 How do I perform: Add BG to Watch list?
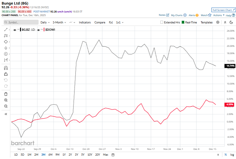pos(206,15)
